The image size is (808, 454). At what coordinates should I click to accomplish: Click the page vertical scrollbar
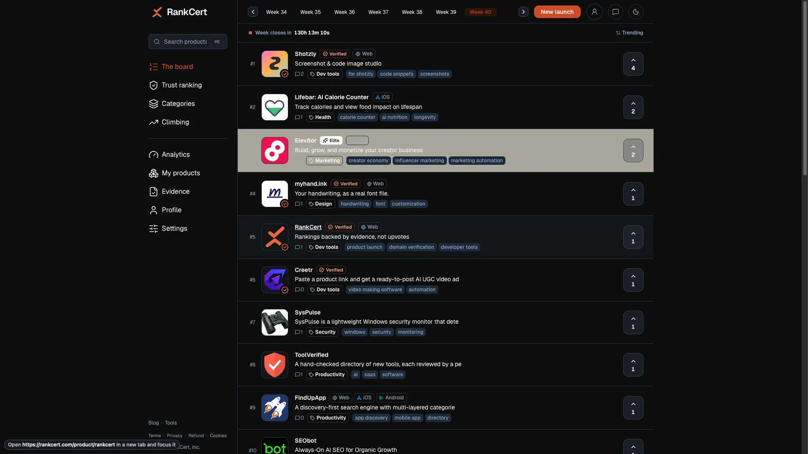[805, 88]
